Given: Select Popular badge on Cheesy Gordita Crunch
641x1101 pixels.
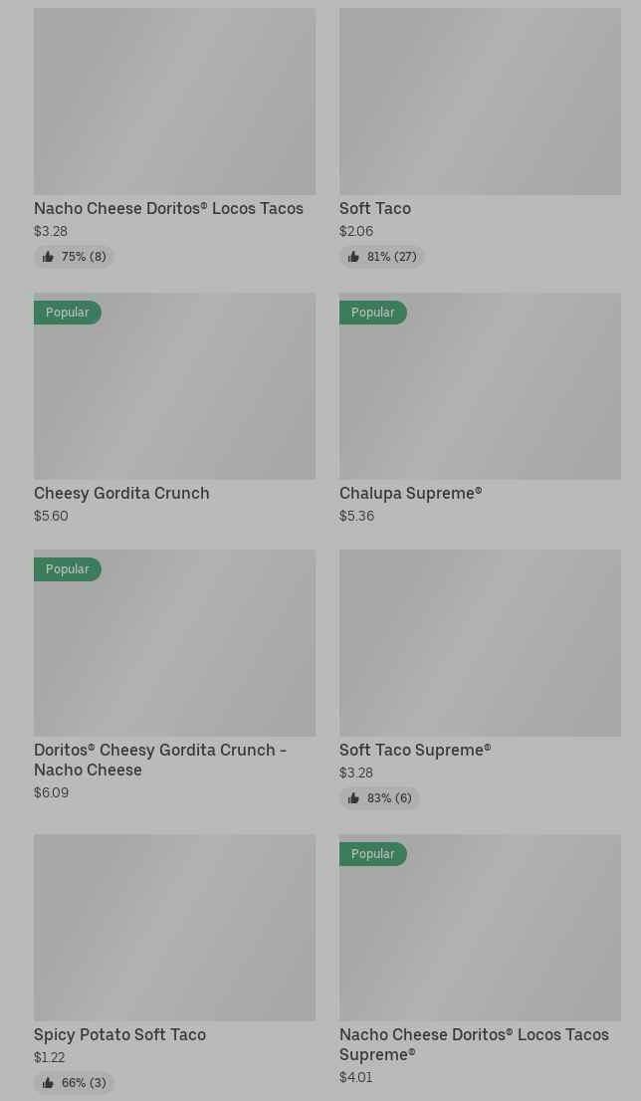Looking at the screenshot, I should click(68, 313).
